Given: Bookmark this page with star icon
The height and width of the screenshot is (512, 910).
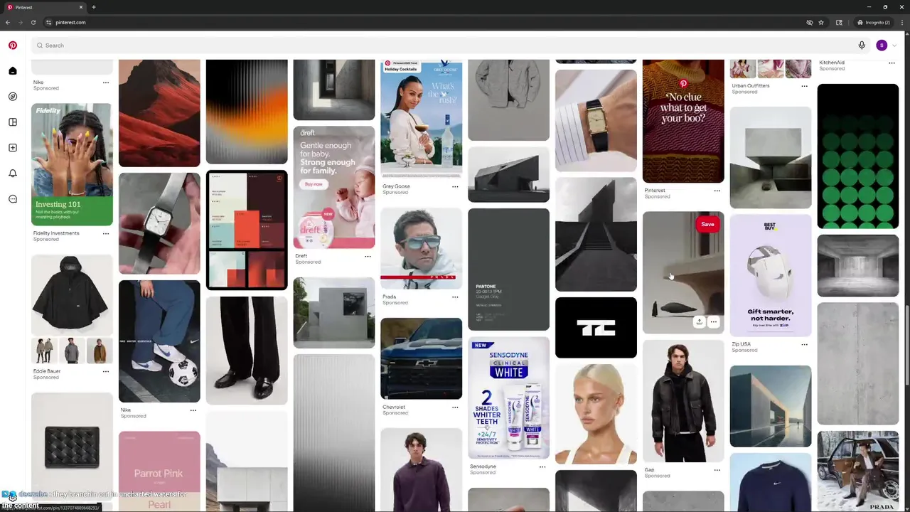Looking at the screenshot, I should (x=821, y=22).
